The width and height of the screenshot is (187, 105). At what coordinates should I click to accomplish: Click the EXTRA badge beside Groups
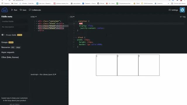pos(11,42)
